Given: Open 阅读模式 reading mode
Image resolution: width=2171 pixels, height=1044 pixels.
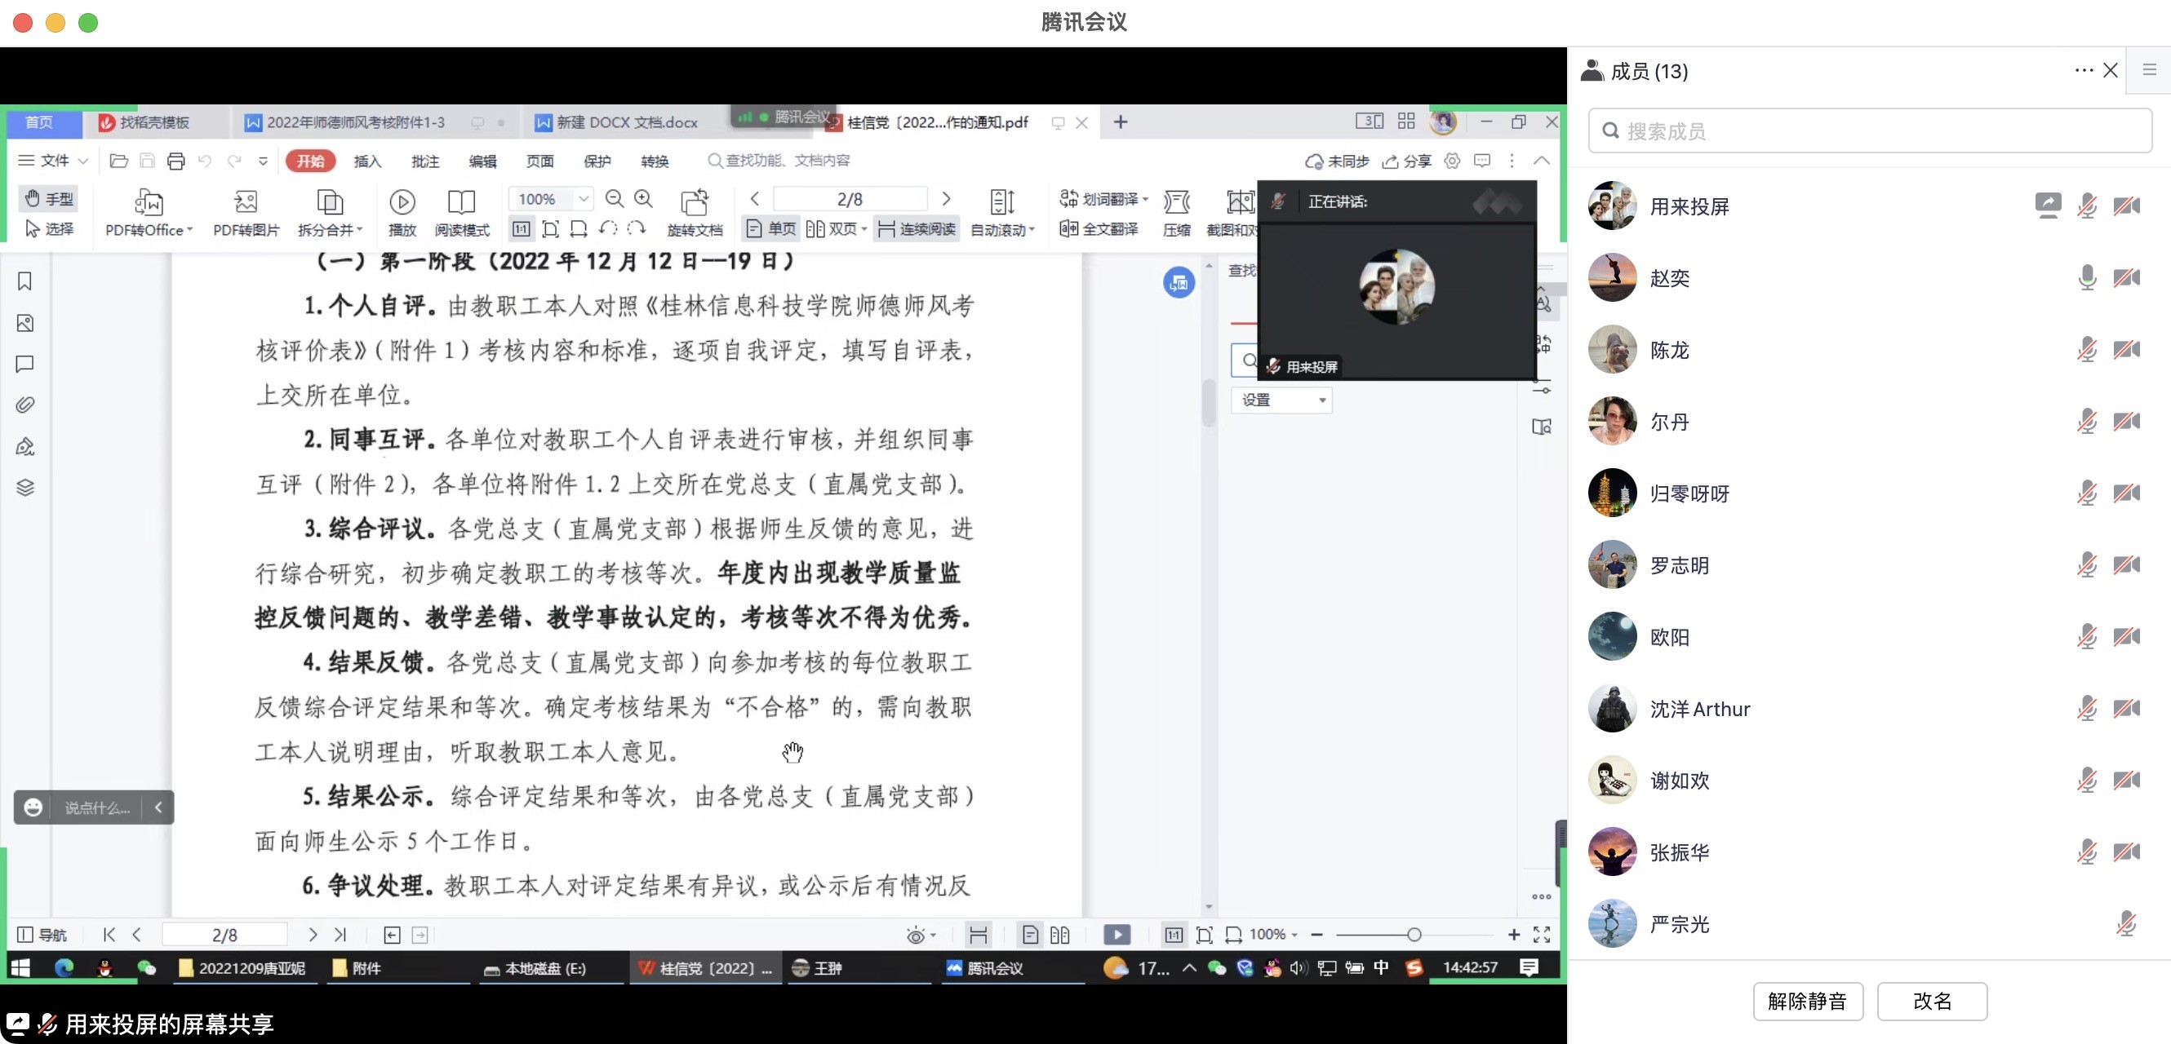Looking at the screenshot, I should point(461,210).
